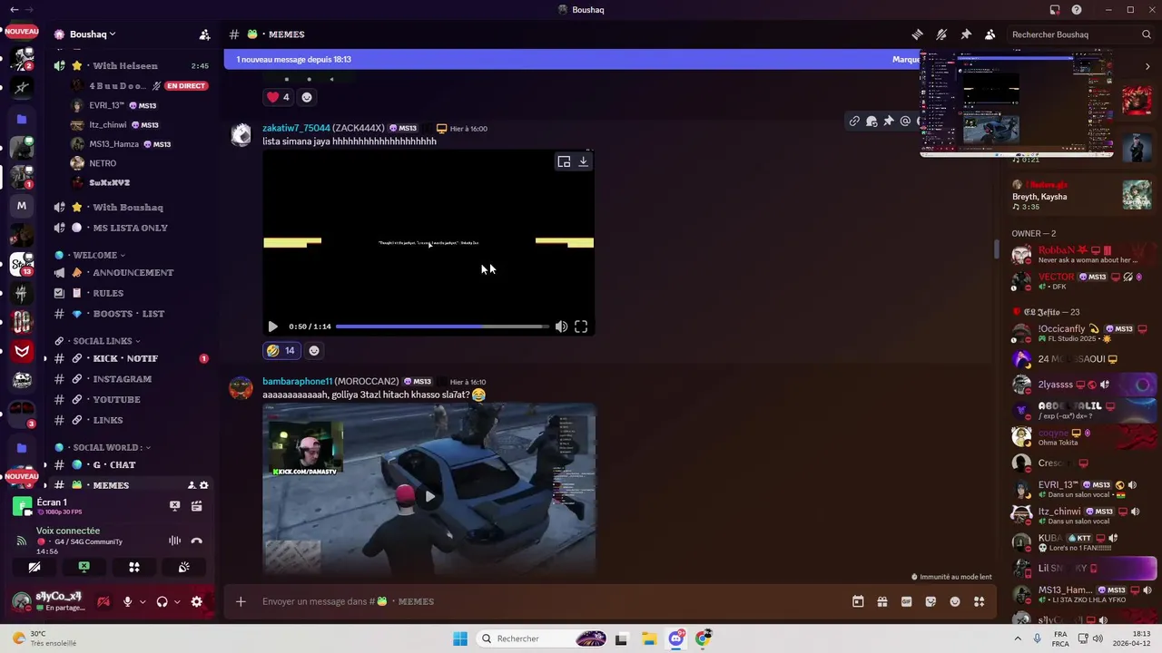
Task: Create invite icon on MEMES channel row
Action: (191, 485)
